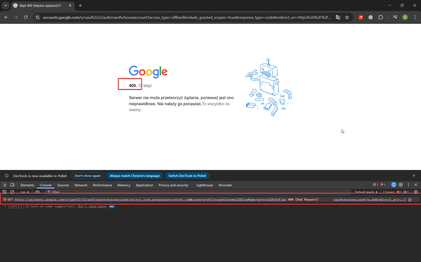Open the 'Privacy and security' panel

point(173,185)
